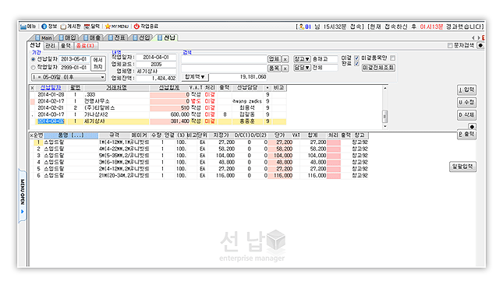Click the P 출력 button

tap(466, 135)
